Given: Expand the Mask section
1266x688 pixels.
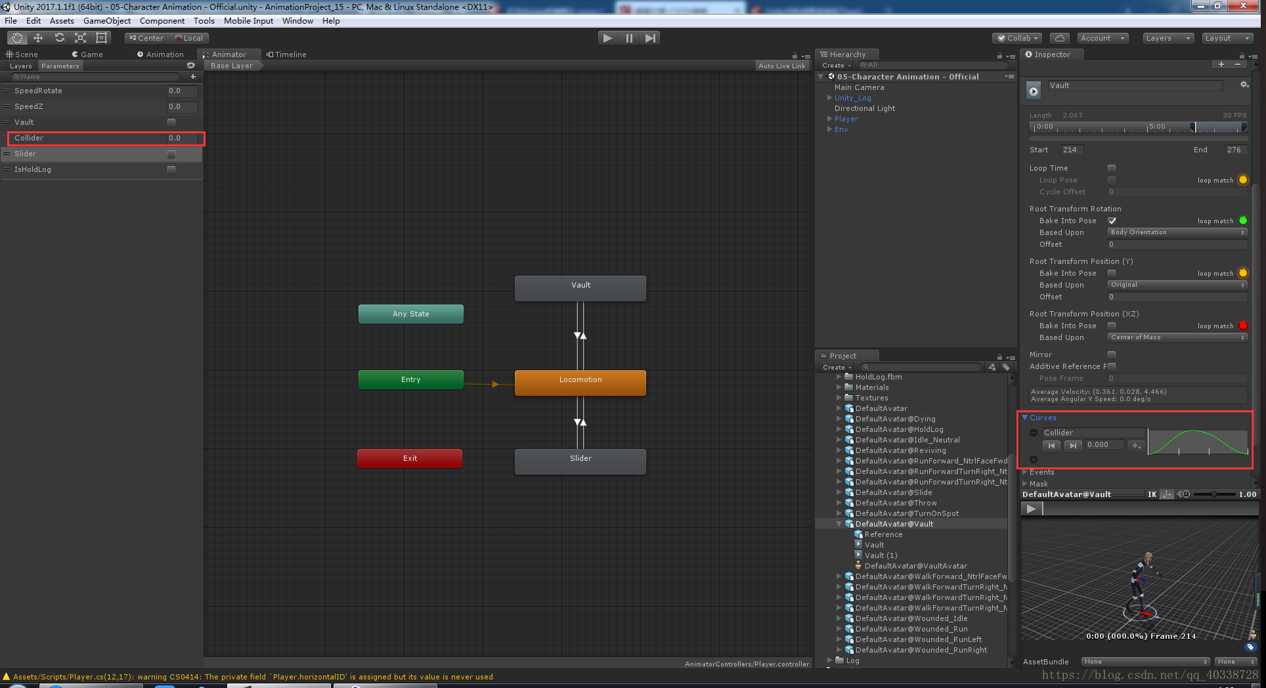Looking at the screenshot, I should (1025, 484).
